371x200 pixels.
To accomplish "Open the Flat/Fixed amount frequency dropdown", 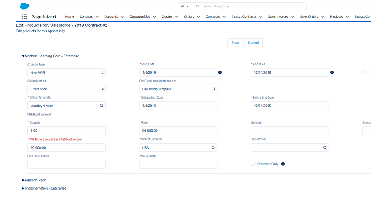I will pos(178,89).
